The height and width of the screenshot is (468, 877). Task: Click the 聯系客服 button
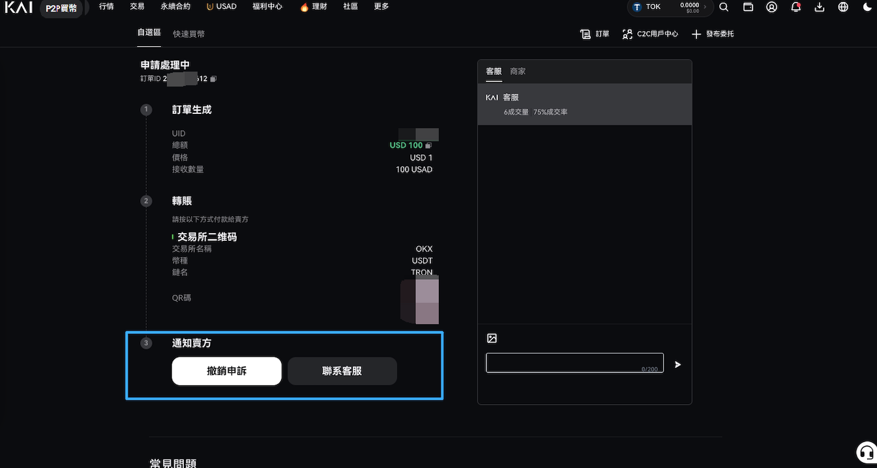(342, 371)
